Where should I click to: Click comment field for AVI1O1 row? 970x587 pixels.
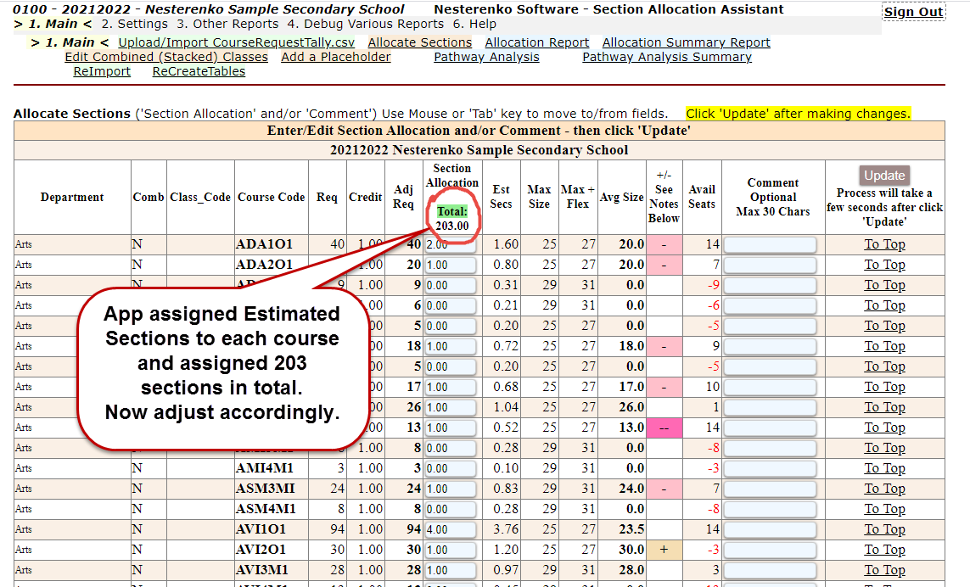click(770, 529)
